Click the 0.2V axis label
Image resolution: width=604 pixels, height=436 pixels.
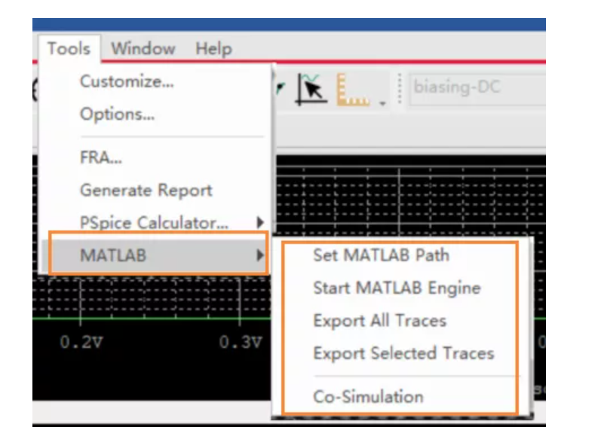pyautogui.click(x=81, y=342)
